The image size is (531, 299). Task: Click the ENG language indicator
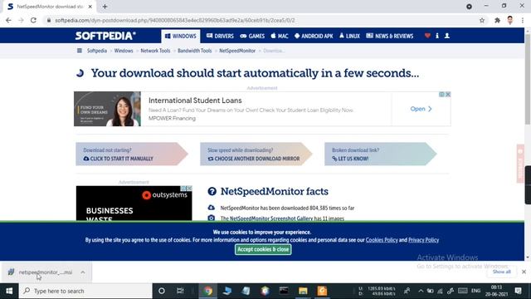point(475,291)
